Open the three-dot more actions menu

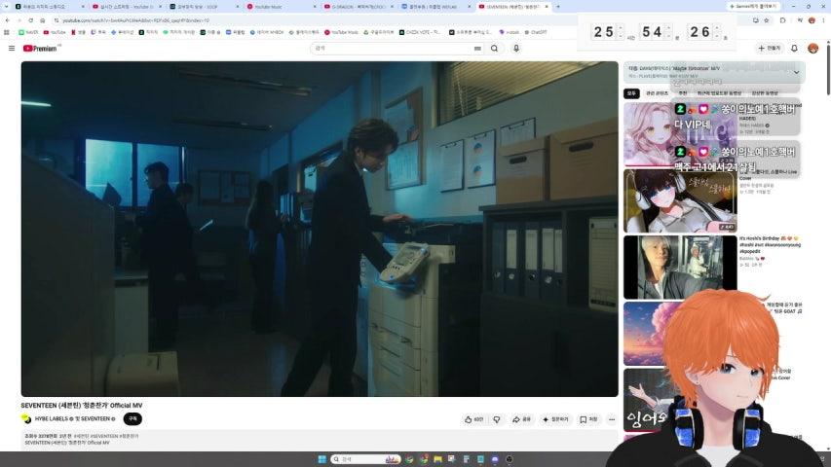pos(612,419)
